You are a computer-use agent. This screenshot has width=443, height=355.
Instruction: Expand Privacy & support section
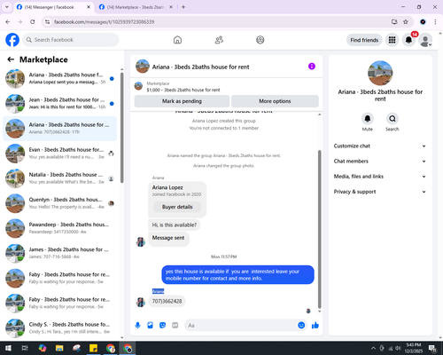point(380,192)
